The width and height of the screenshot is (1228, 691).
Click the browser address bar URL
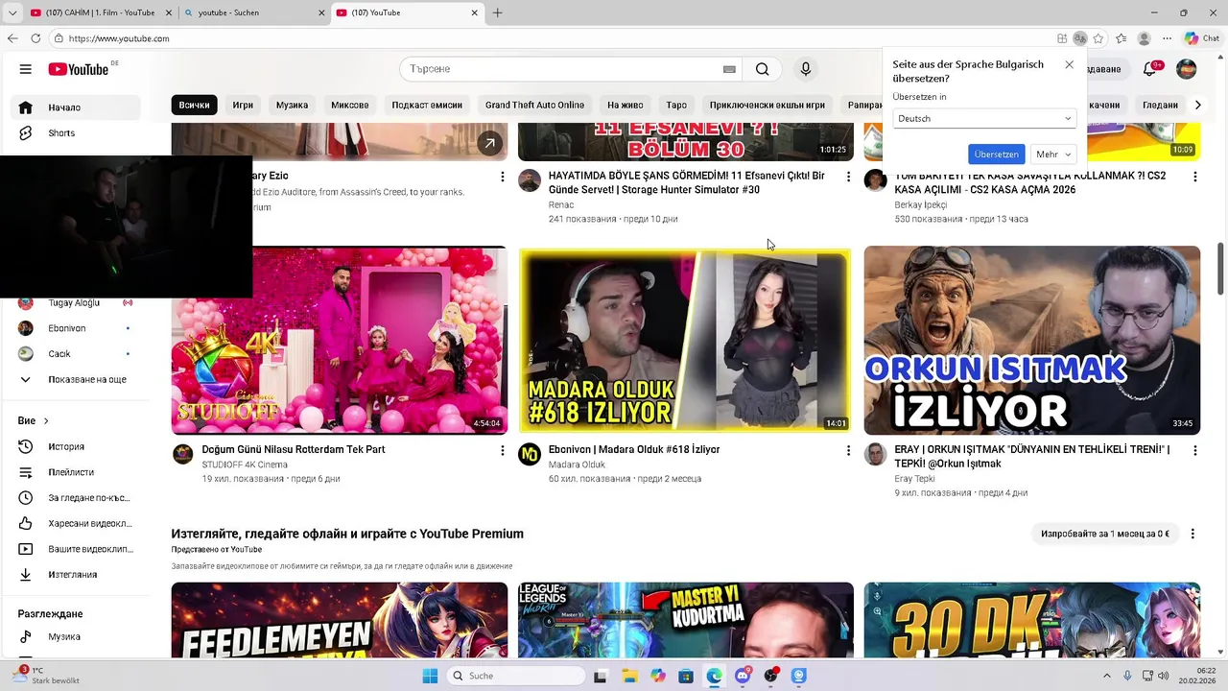[119, 38]
